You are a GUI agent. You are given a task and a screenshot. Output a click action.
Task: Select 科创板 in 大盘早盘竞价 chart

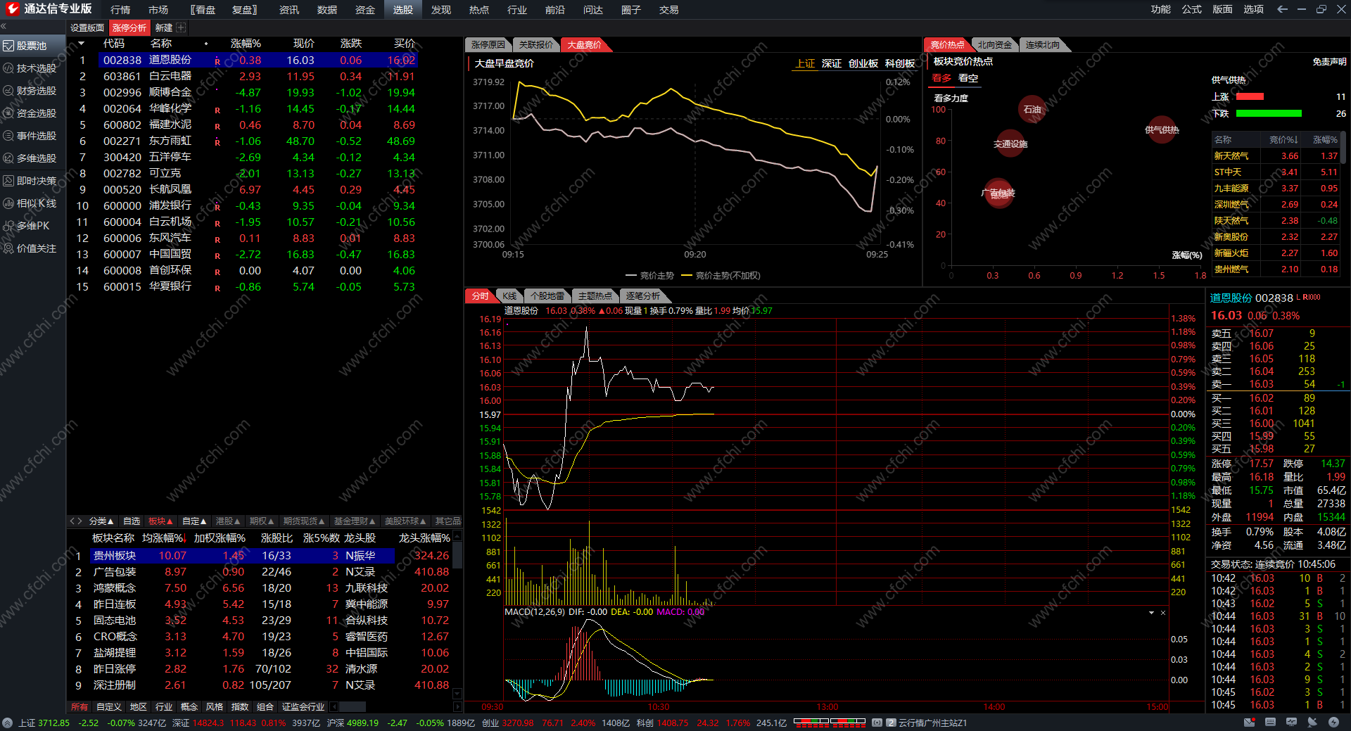tap(900, 63)
